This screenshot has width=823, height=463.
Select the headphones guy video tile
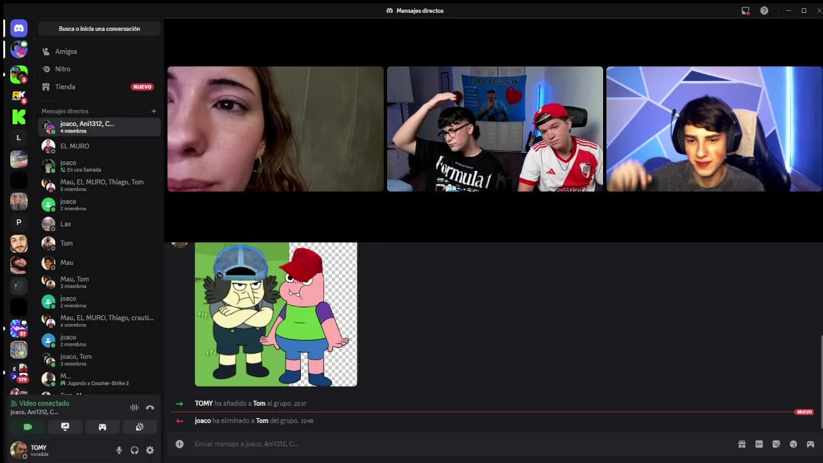(714, 129)
